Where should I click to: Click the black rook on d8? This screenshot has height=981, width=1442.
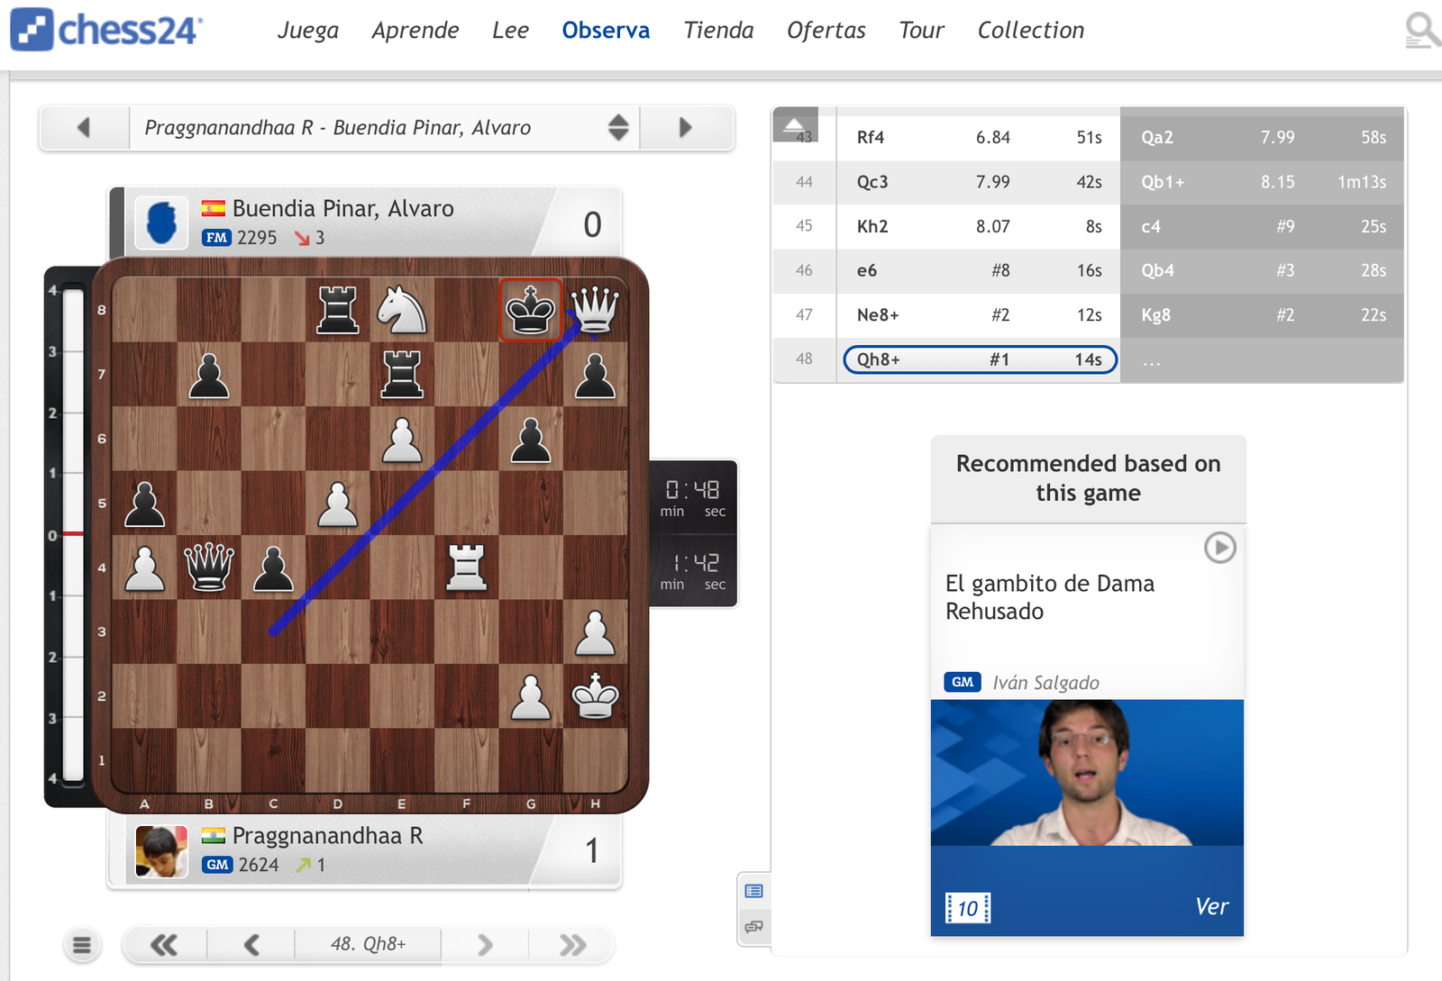pyautogui.click(x=338, y=309)
